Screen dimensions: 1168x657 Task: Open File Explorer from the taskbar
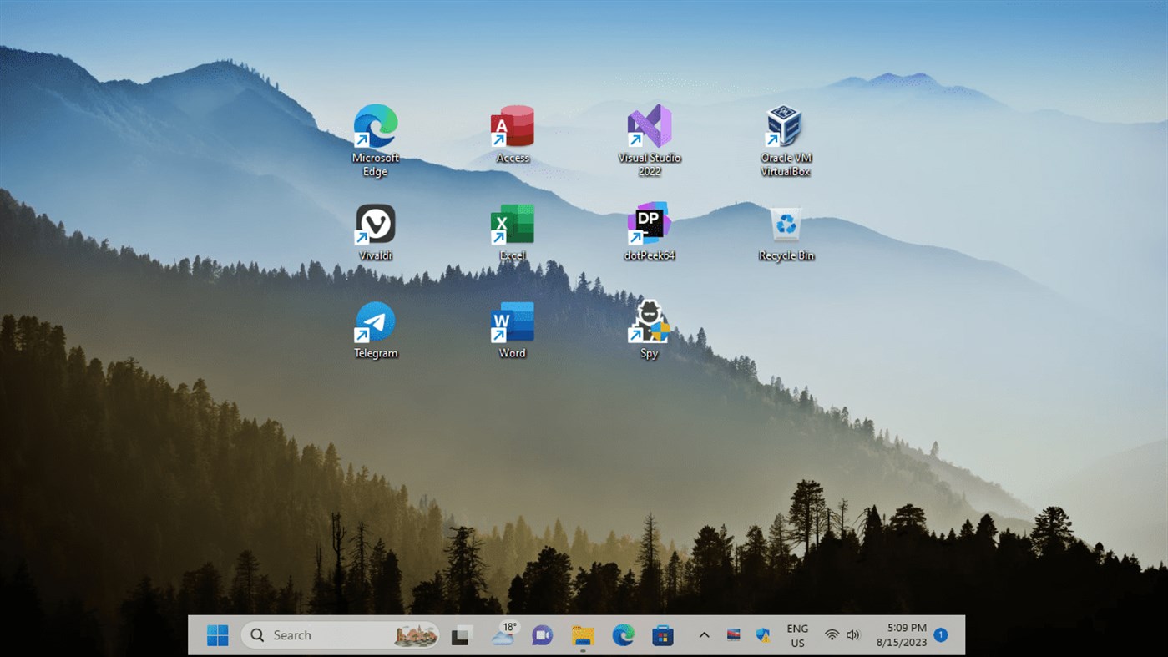582,635
